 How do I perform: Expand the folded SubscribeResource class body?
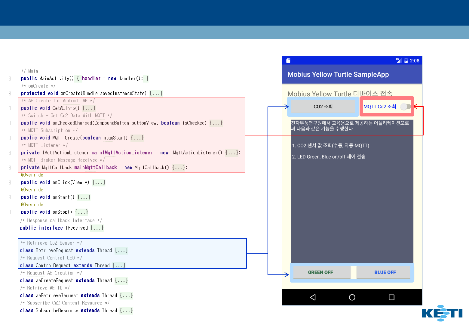pos(126,310)
